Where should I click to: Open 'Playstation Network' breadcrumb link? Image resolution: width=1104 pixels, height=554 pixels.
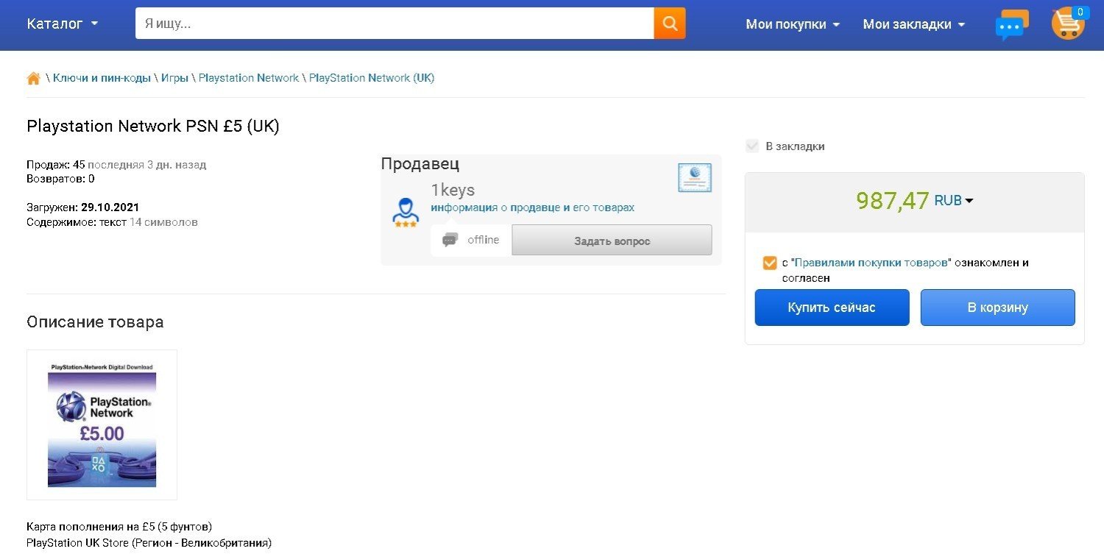(249, 78)
